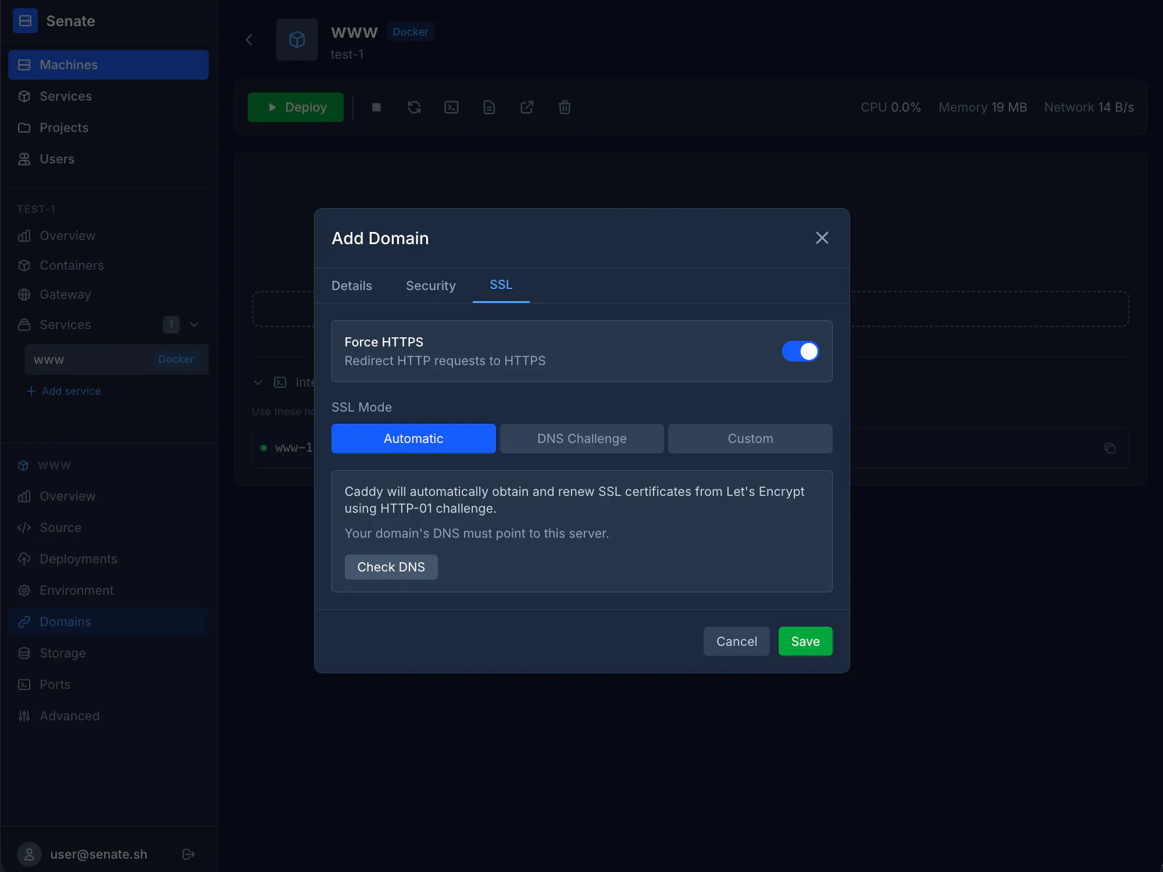Open the logs document icon
The height and width of the screenshot is (872, 1163).
coord(489,107)
